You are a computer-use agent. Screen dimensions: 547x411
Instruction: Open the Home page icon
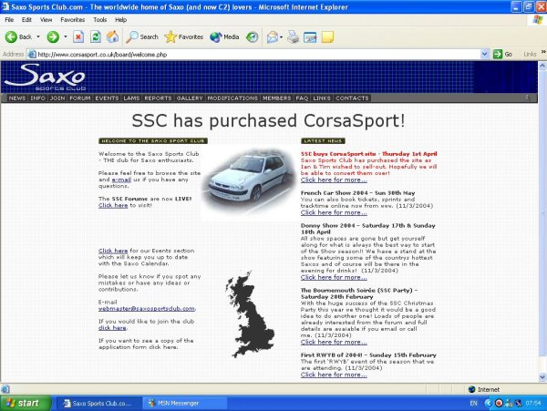click(112, 36)
